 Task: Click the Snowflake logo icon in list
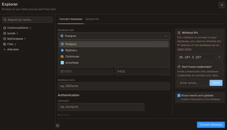pyautogui.click(x=62, y=63)
